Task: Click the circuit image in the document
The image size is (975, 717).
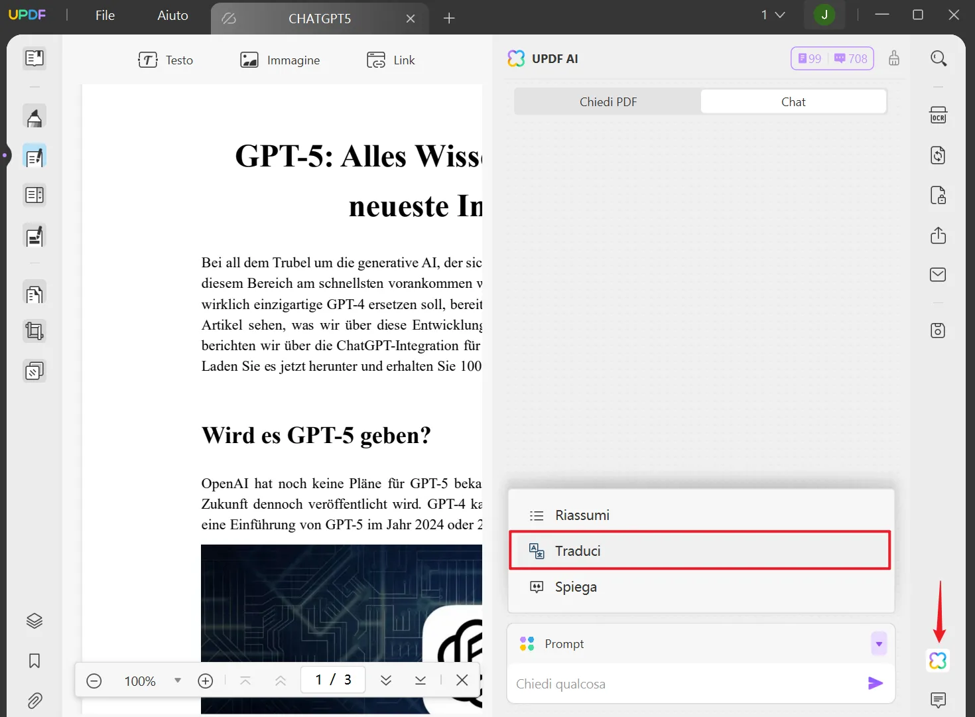Action: pyautogui.click(x=341, y=629)
